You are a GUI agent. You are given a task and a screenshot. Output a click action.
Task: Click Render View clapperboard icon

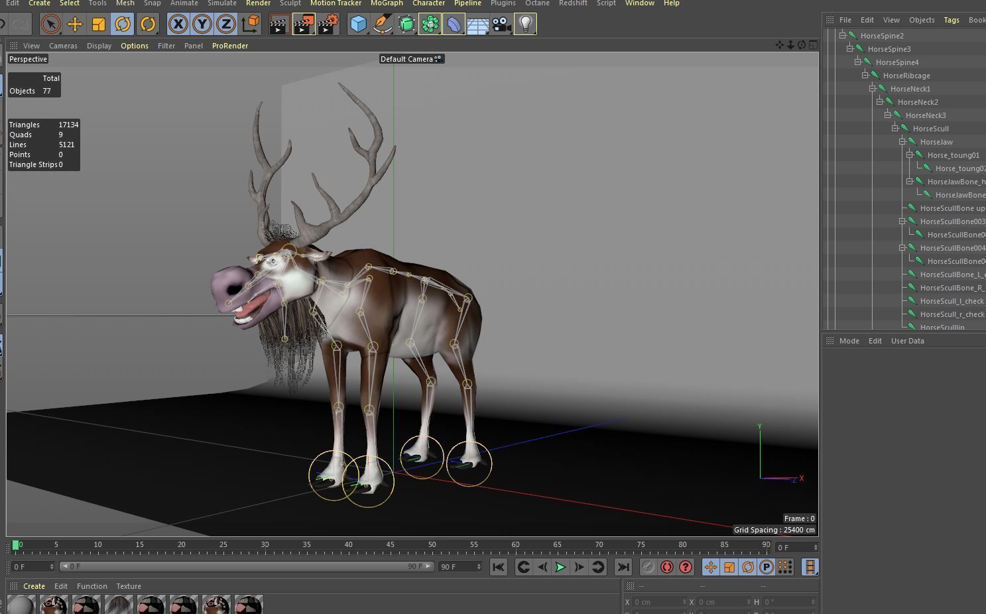pyautogui.click(x=279, y=25)
